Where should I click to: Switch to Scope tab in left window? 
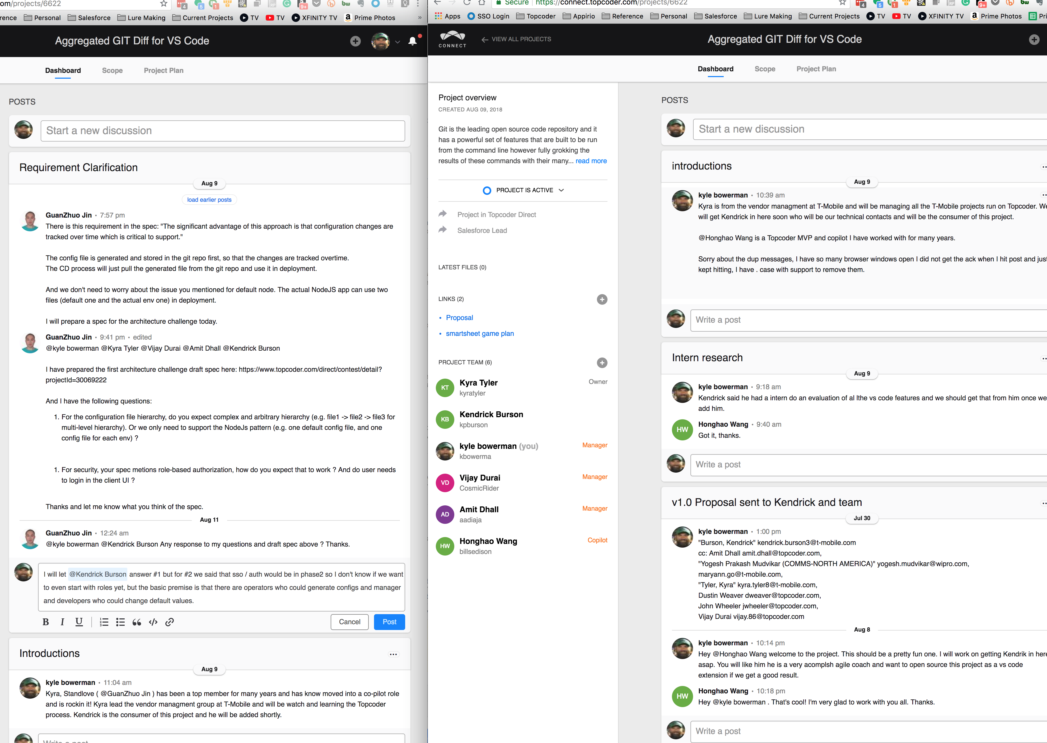click(x=112, y=70)
